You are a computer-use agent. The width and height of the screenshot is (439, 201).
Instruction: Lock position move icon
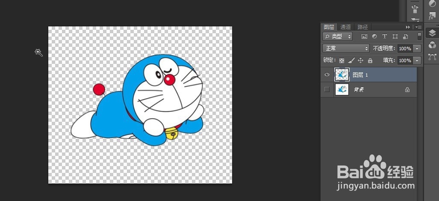click(x=360, y=60)
